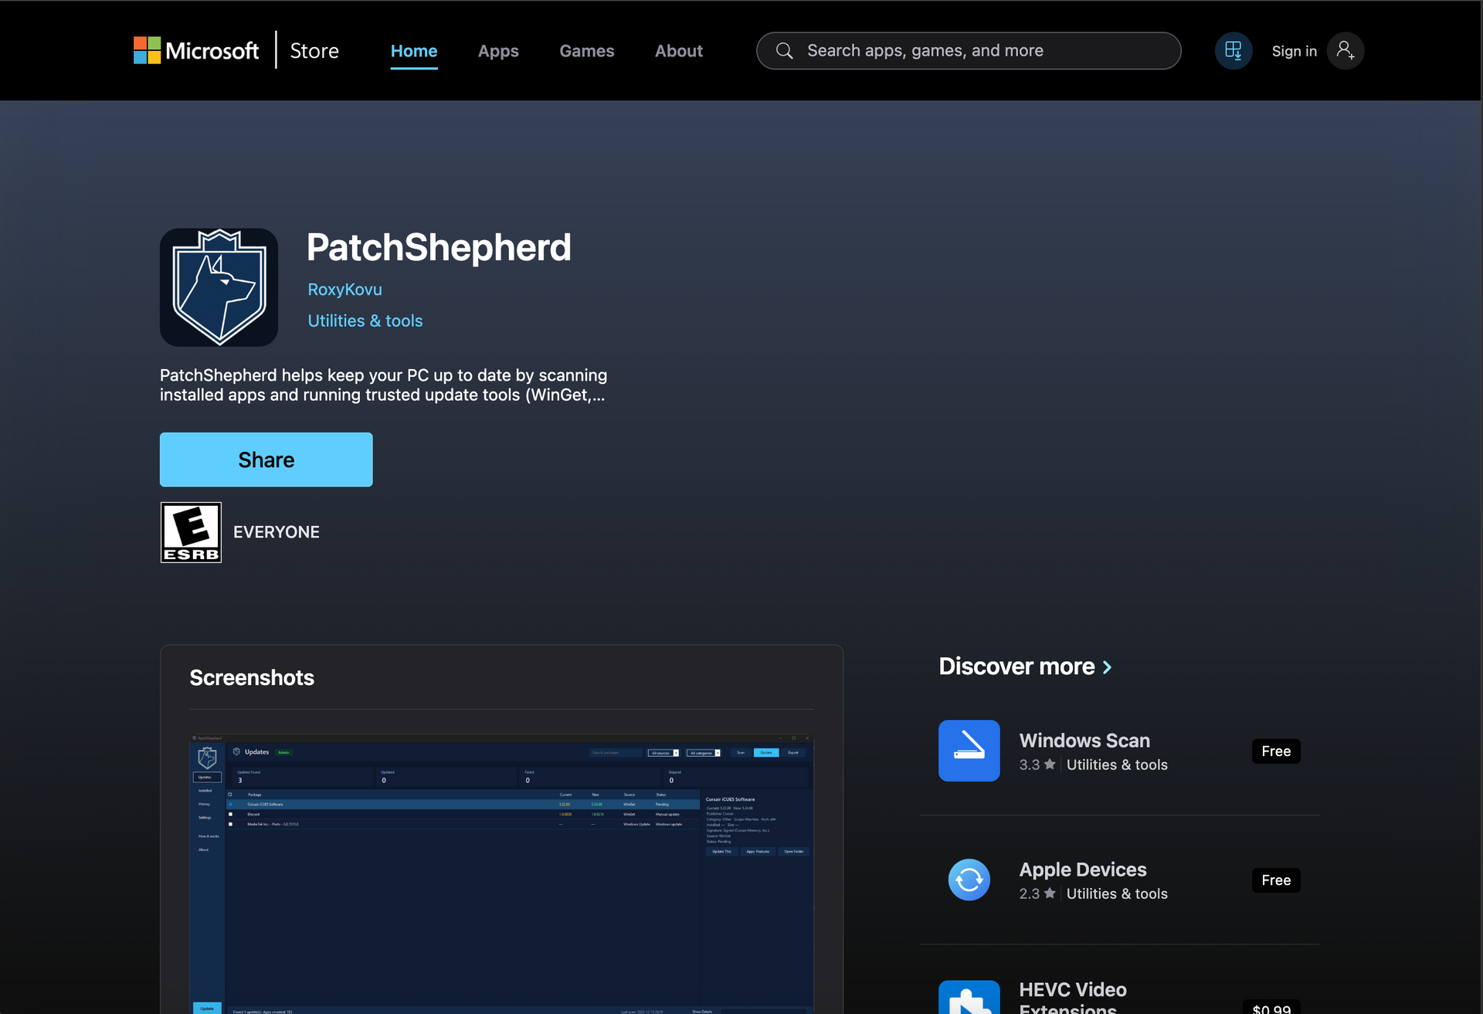Click the ESRB Everyone rating badge

point(191,532)
